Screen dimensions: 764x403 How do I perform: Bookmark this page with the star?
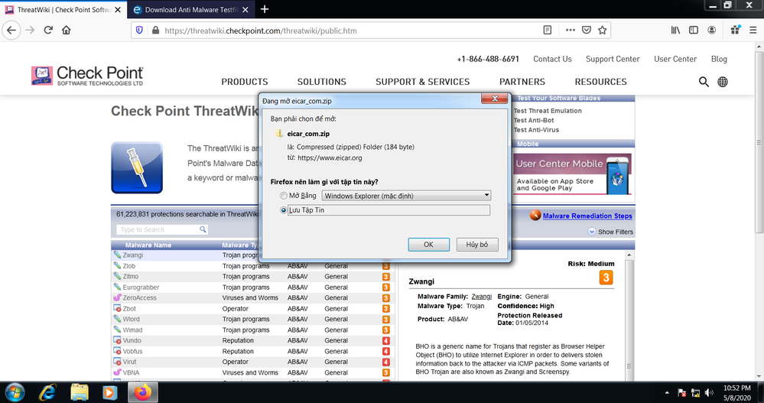click(602, 31)
